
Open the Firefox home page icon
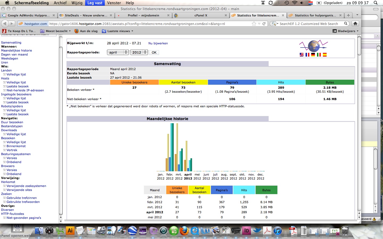coord(355,24)
